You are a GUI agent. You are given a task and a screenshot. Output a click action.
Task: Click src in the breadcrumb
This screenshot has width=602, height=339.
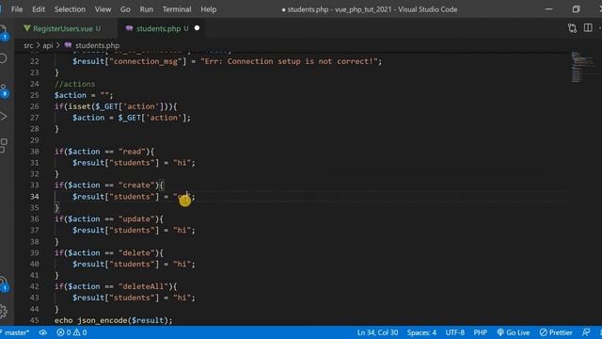click(28, 45)
